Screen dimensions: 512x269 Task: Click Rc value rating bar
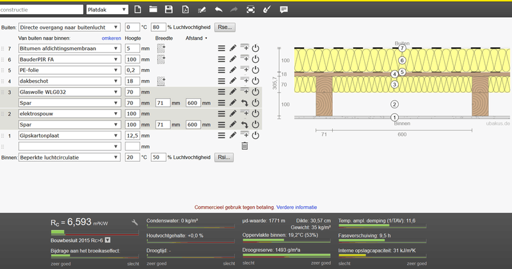point(95,232)
